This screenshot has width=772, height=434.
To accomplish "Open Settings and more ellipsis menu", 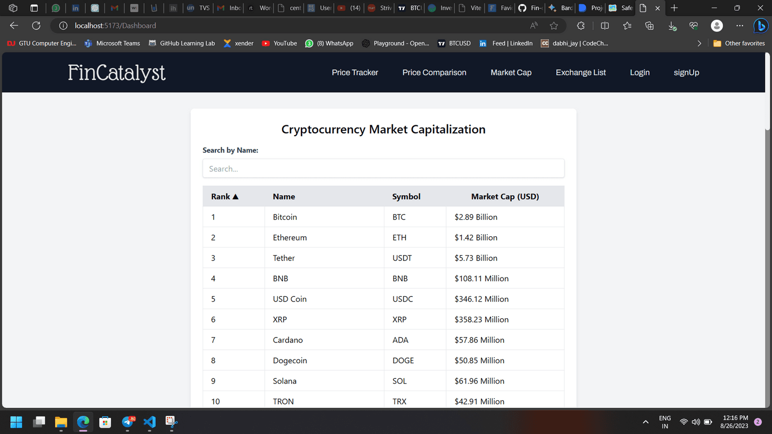I will coord(740,26).
